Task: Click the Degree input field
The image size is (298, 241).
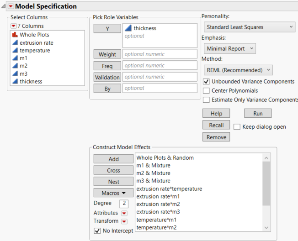Action: (x=124, y=204)
